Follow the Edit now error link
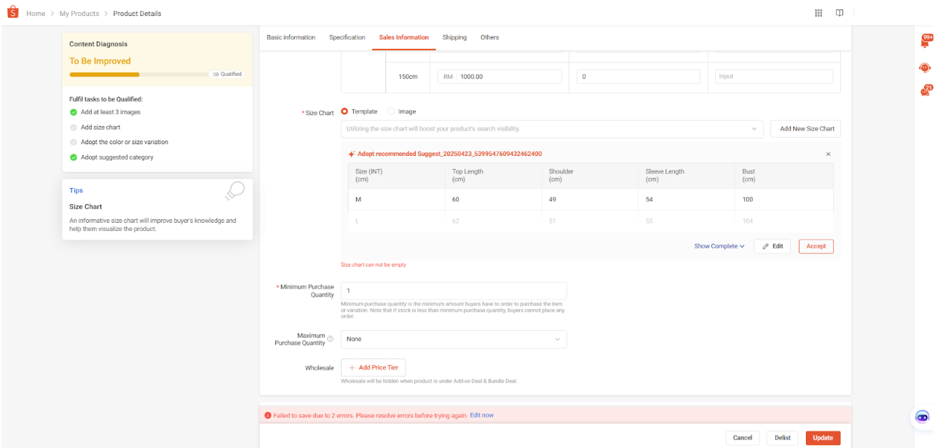Screen dimensions: 940x448 point(481,415)
